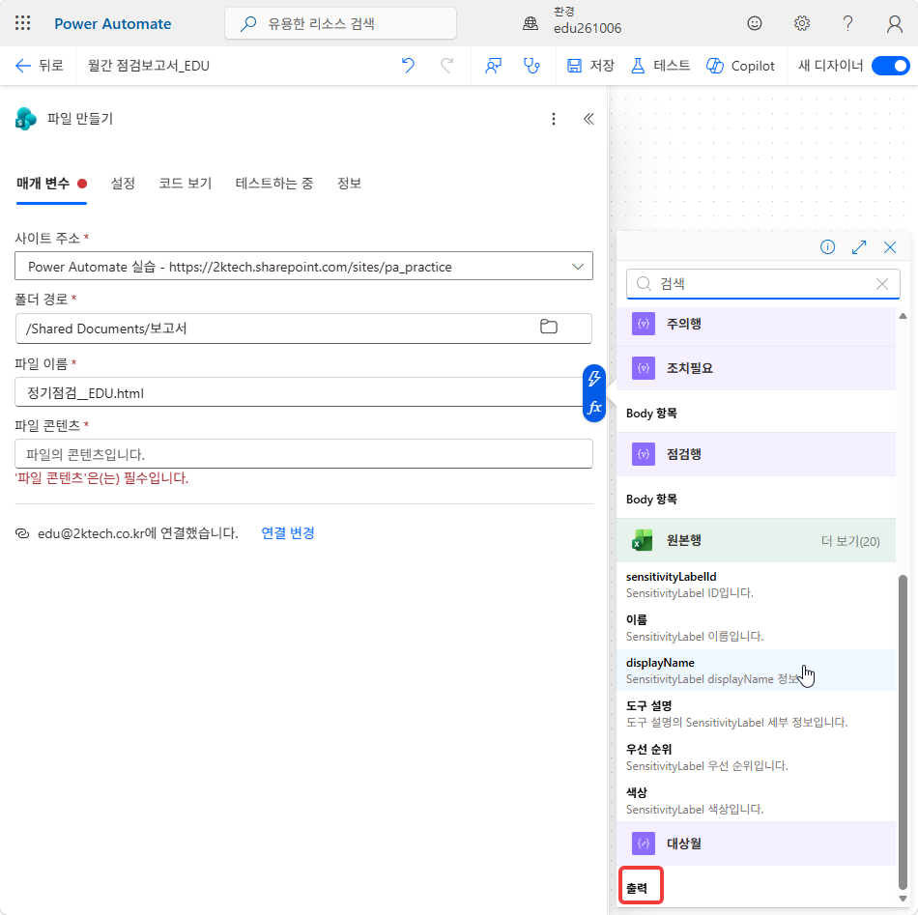918x915 pixels.
Task: Open the Copilot pane
Action: click(740, 66)
